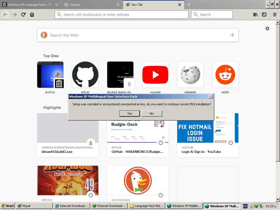
Task: Open the blocked.teams top site tile
Action: point(120,75)
